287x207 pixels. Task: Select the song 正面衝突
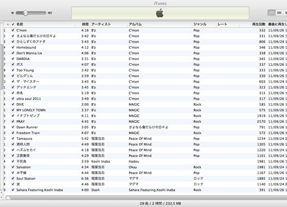click(x=23, y=156)
